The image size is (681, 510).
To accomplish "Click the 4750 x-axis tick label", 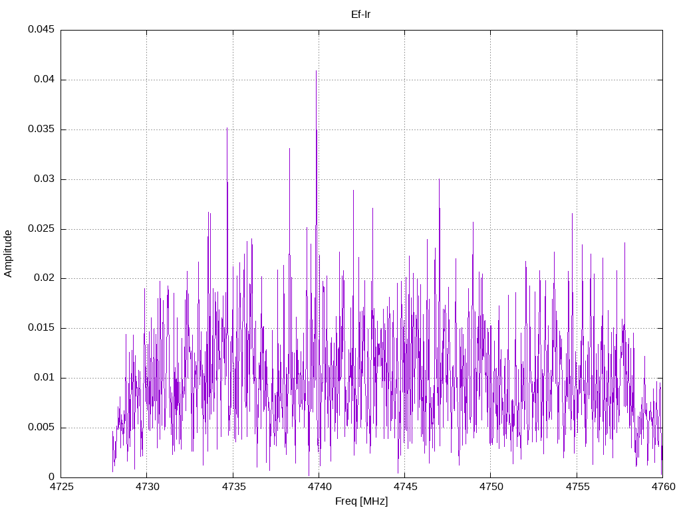I will coord(491,487).
